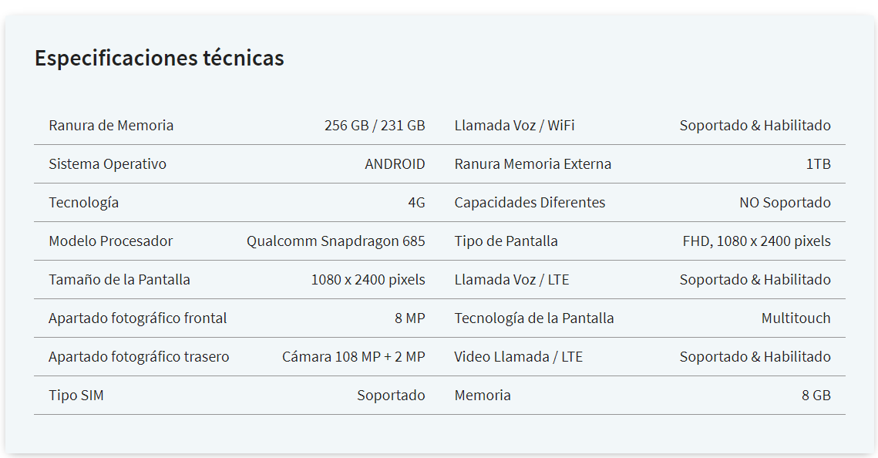Click Cámara 108 MP + 2 MP value
This screenshot has height=458, width=878.
(x=353, y=357)
